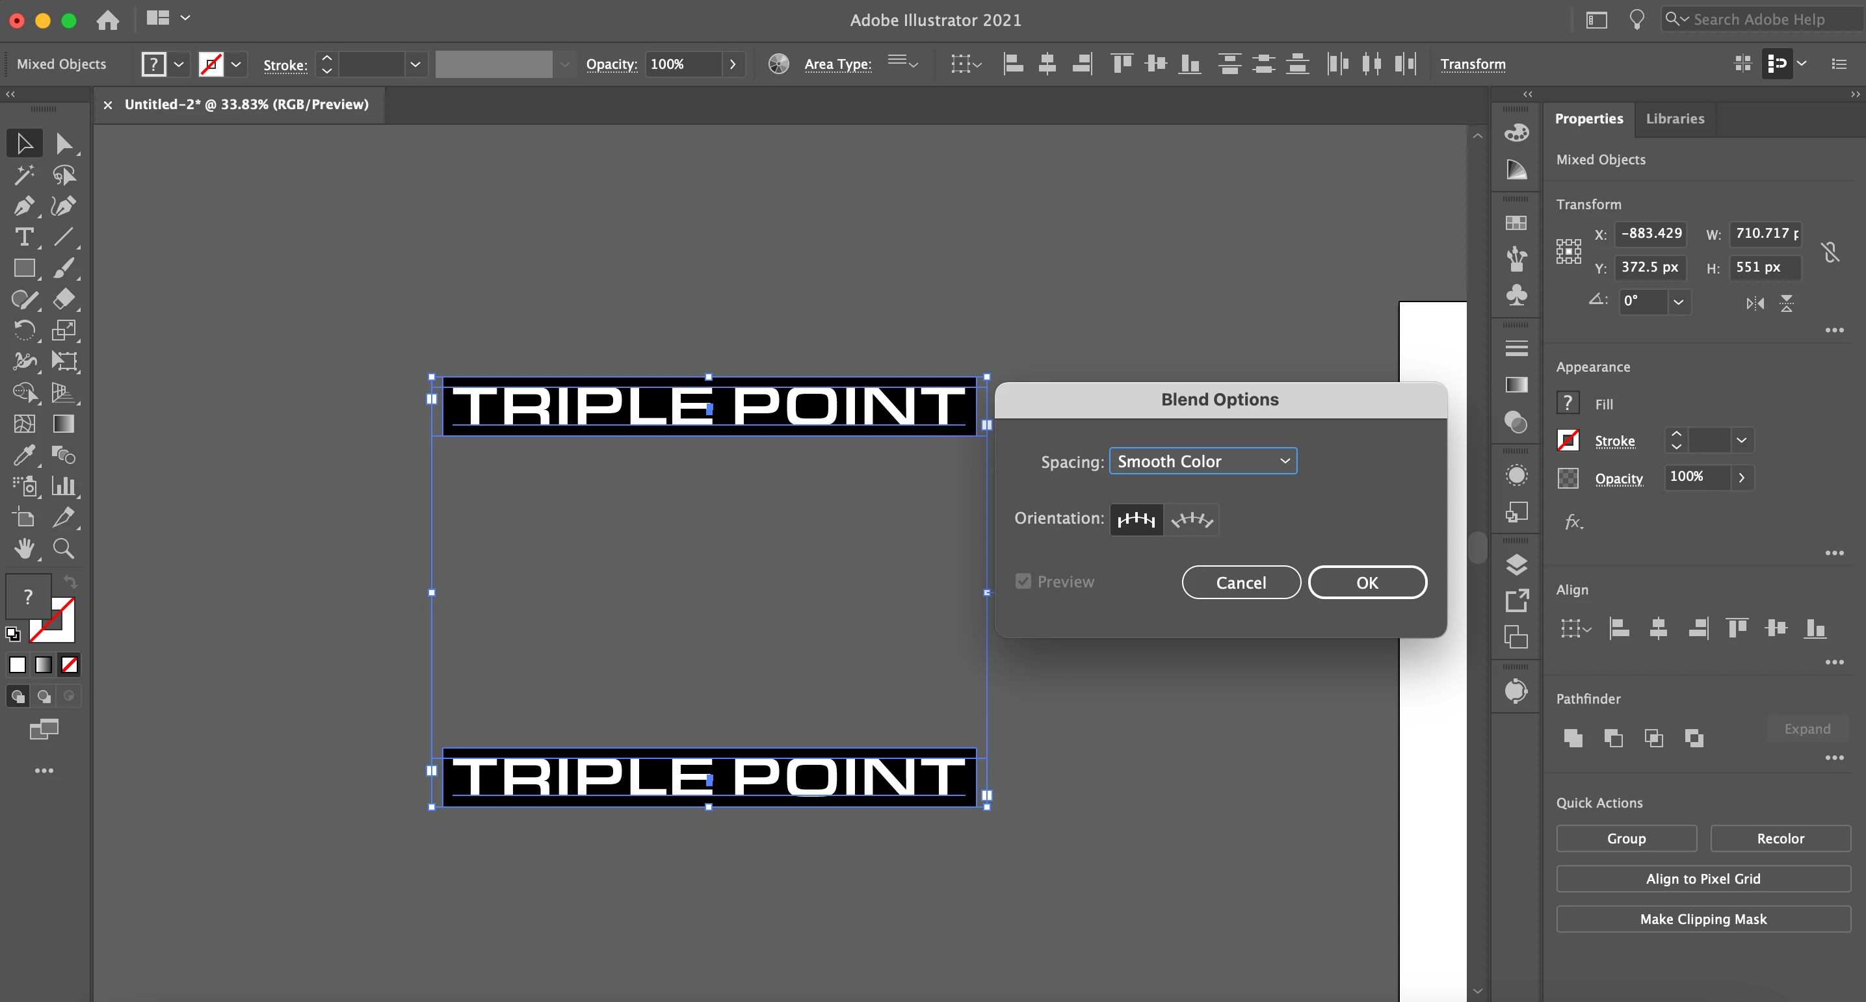Viewport: 1866px width, 1002px height.
Task: Switch to the Libraries tab
Action: [1675, 119]
